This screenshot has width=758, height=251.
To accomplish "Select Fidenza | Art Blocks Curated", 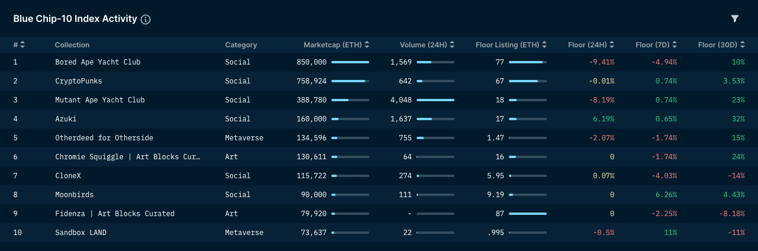I will click(x=115, y=214).
